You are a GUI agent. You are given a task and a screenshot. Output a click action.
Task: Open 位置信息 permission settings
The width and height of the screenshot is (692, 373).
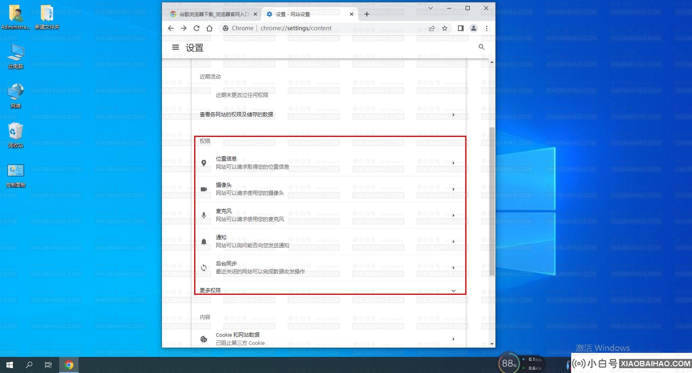[x=329, y=163]
